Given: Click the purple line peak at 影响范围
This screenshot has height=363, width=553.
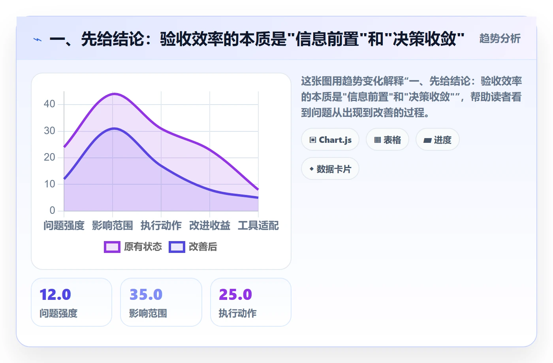Looking at the screenshot, I should pyautogui.click(x=114, y=94).
